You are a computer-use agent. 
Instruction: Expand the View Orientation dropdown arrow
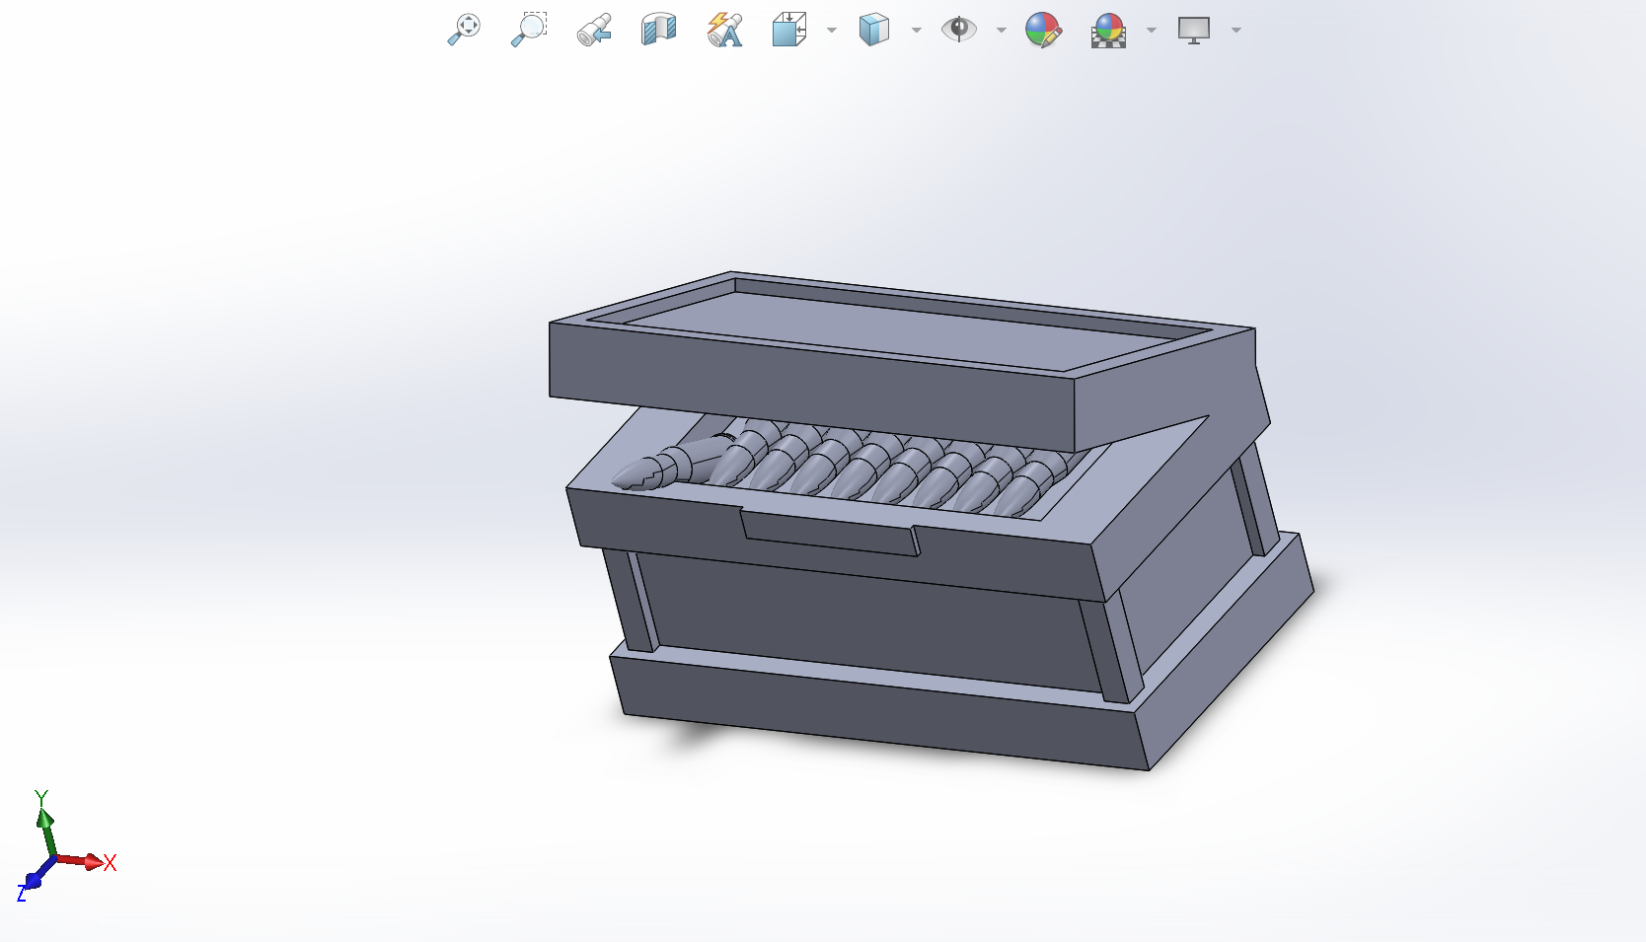coord(832,32)
